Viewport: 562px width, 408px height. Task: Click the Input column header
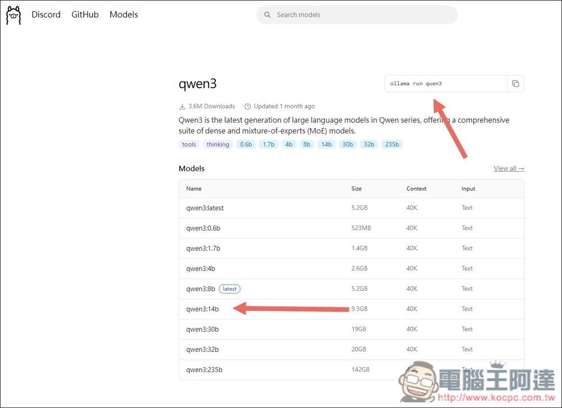click(x=469, y=189)
